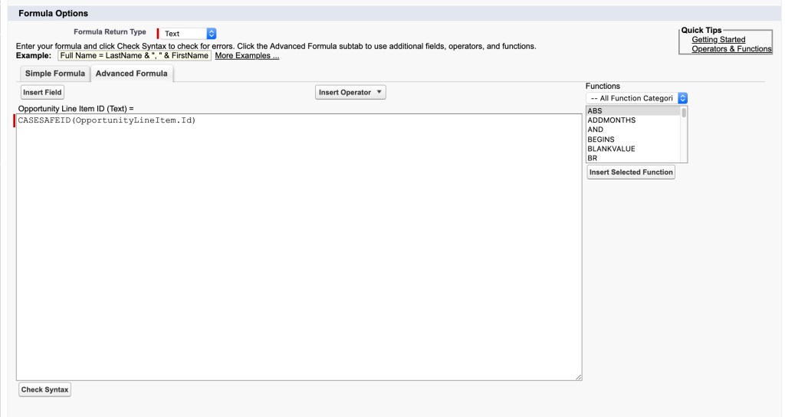Open the All Function Categories dropdown
Viewport: 785px width, 417px height.
coord(637,98)
